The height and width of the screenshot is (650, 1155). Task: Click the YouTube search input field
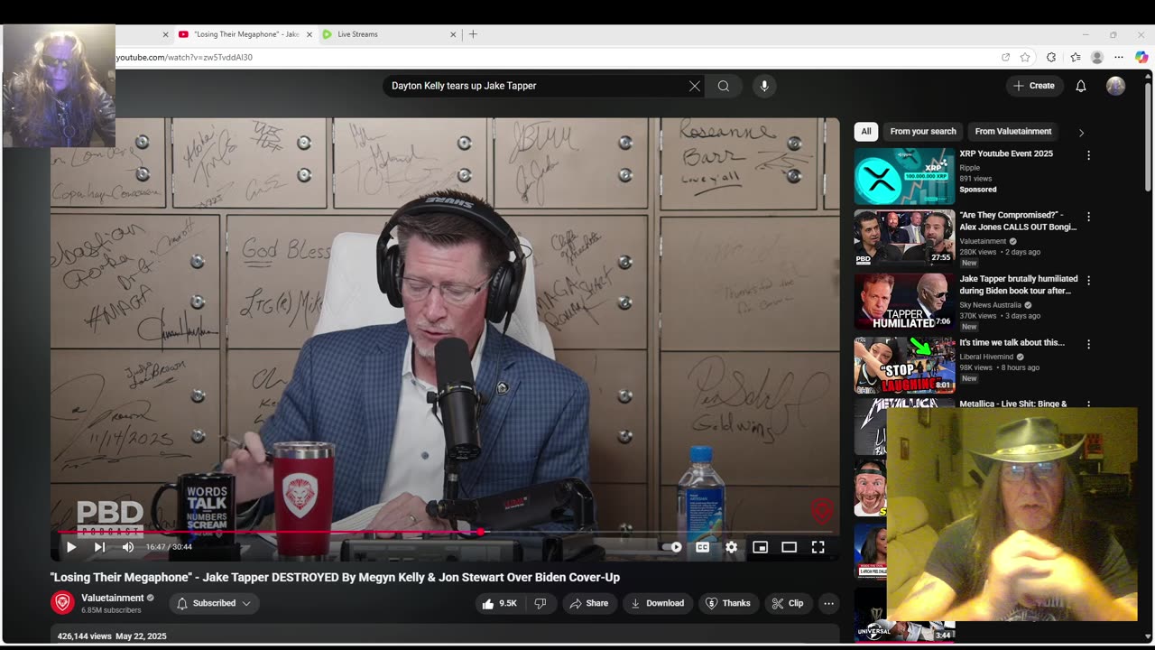537,86
